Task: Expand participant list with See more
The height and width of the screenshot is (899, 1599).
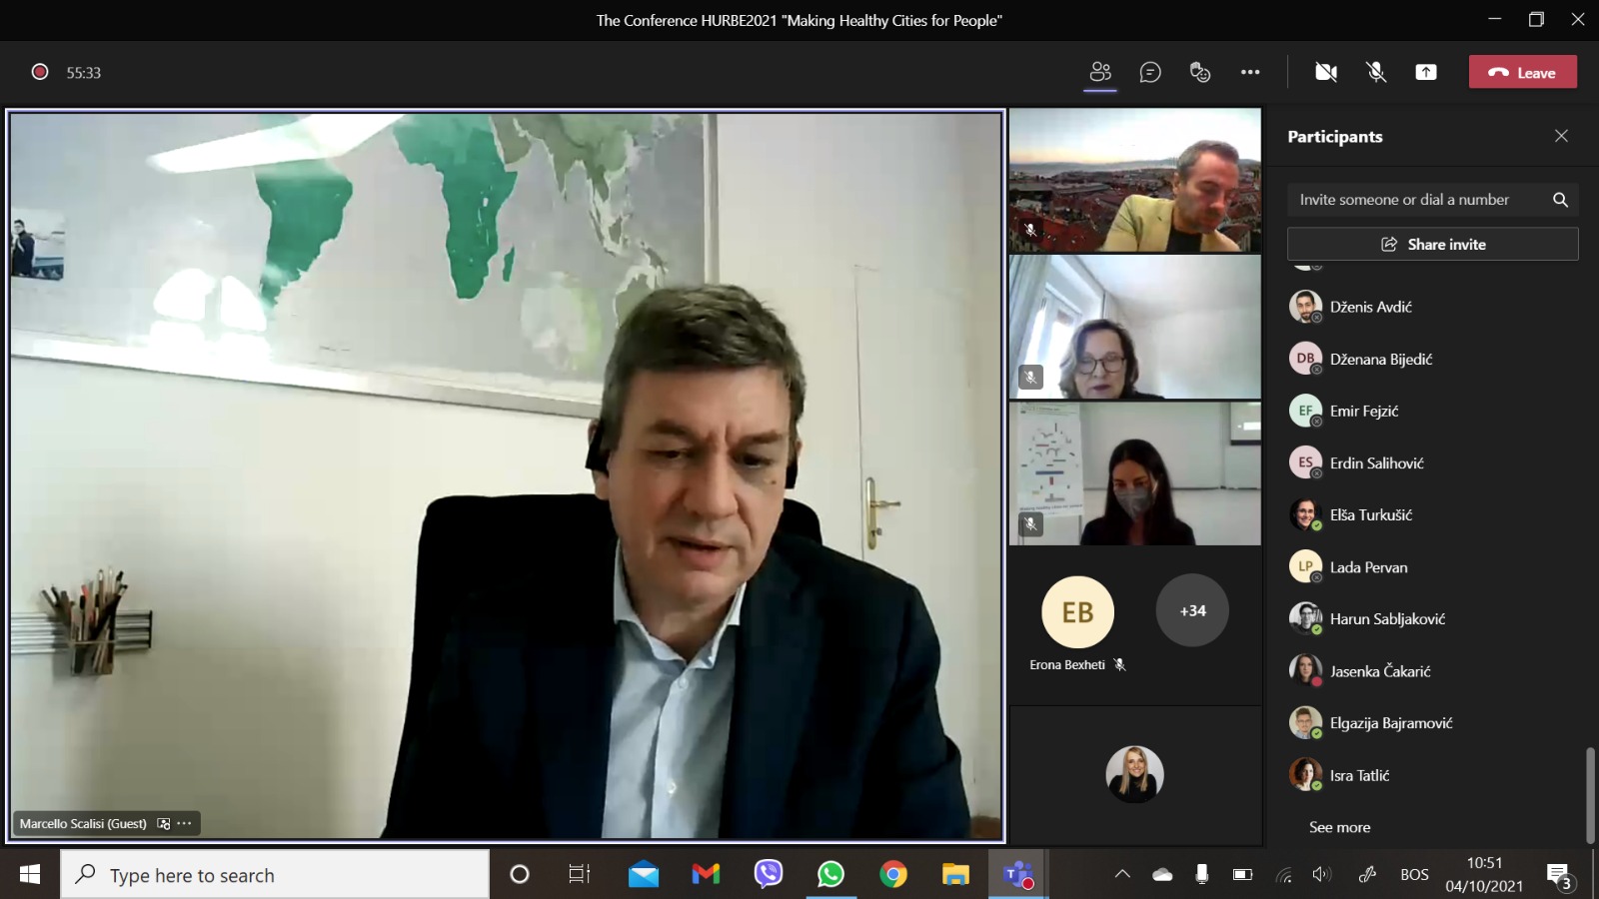Action: click(1339, 827)
